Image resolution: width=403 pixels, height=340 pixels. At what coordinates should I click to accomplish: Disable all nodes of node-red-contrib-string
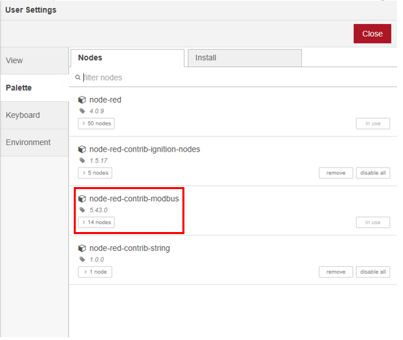click(x=373, y=272)
